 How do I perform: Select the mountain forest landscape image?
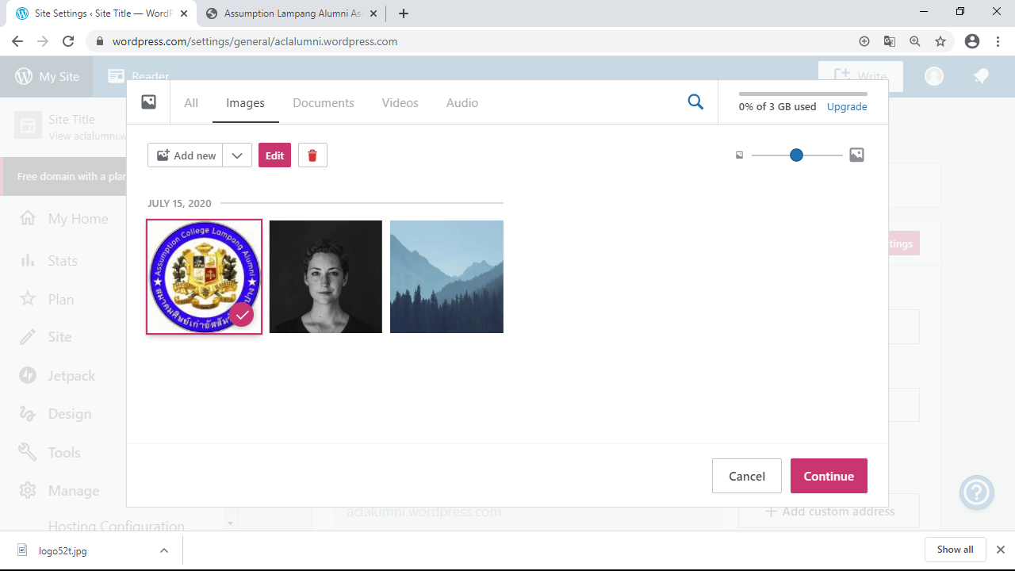(x=446, y=277)
